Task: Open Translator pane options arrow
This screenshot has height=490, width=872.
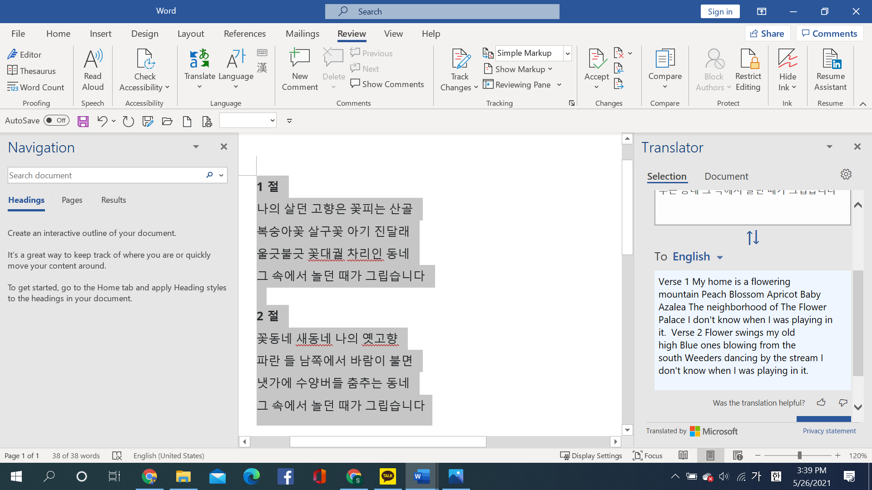Action: (829, 147)
